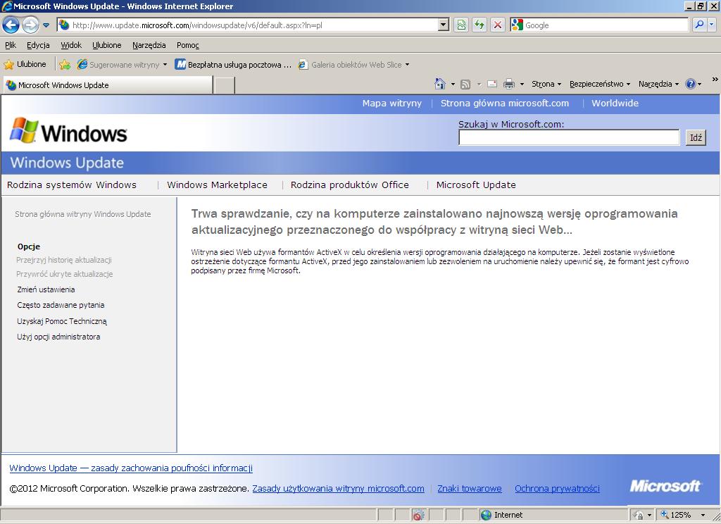Expand the Print dropdown arrow

(522, 85)
